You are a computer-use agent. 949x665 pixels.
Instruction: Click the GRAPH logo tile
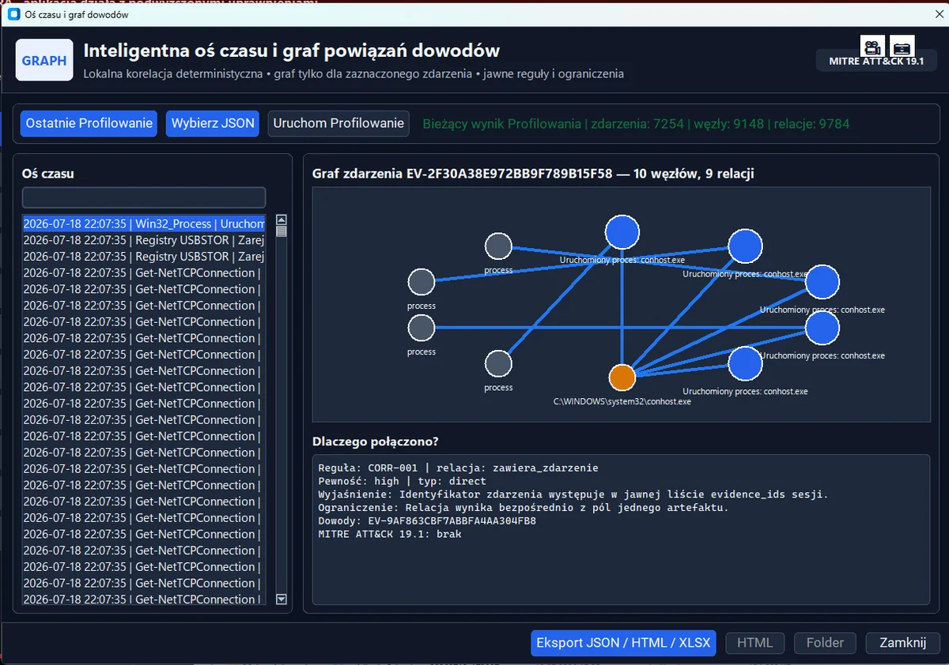pyautogui.click(x=44, y=60)
